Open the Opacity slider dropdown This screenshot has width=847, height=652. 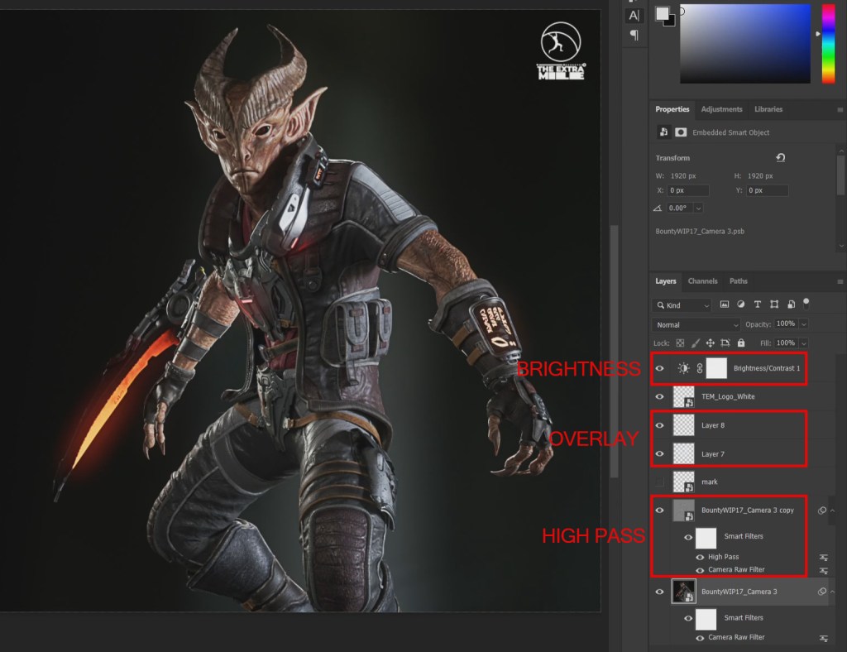(x=804, y=324)
